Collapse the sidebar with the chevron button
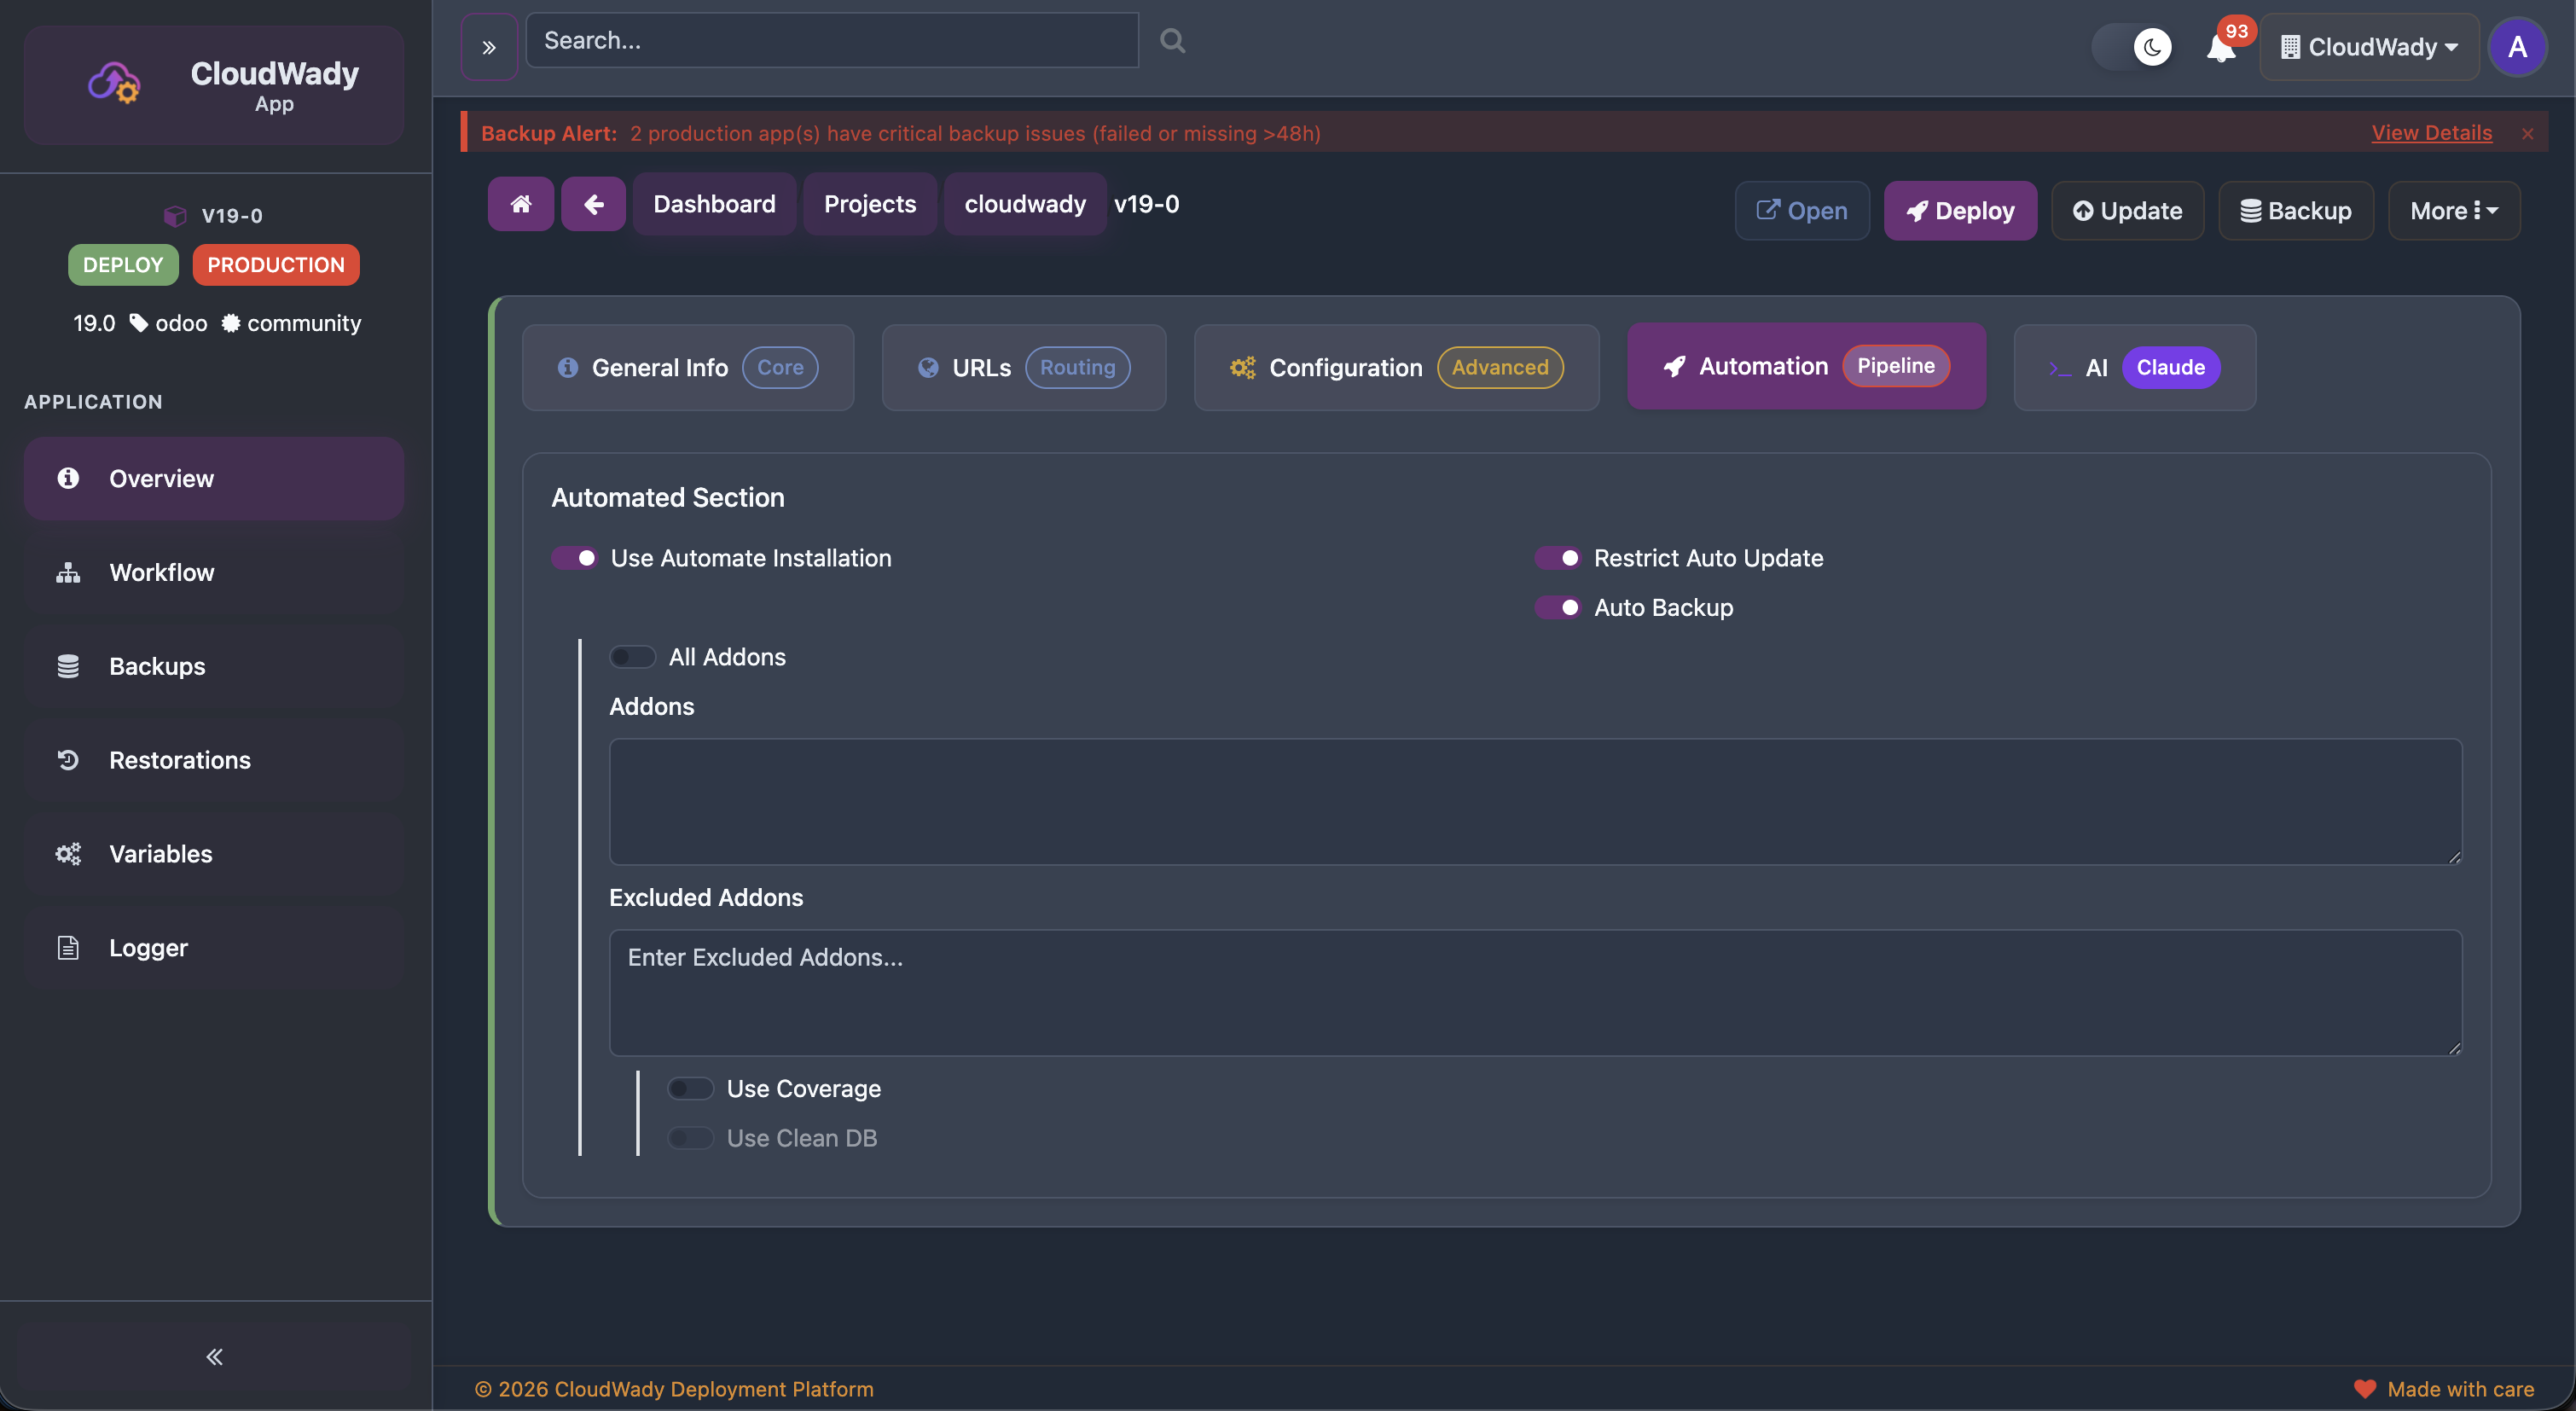Viewport: 2576px width, 1411px height. tap(213, 1356)
